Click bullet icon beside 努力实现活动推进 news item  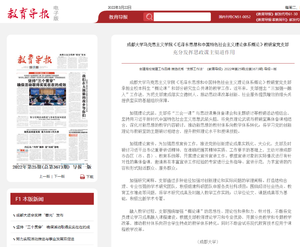14,239
